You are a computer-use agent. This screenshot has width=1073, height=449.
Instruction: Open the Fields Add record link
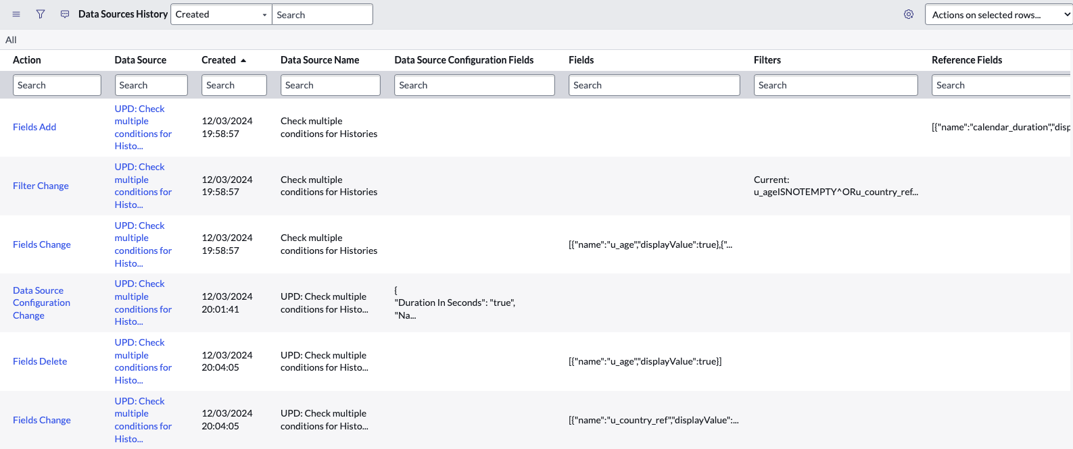(34, 127)
